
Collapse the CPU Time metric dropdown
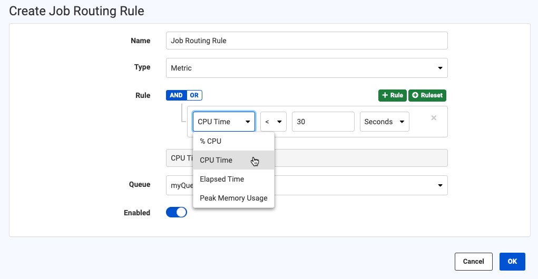point(224,122)
